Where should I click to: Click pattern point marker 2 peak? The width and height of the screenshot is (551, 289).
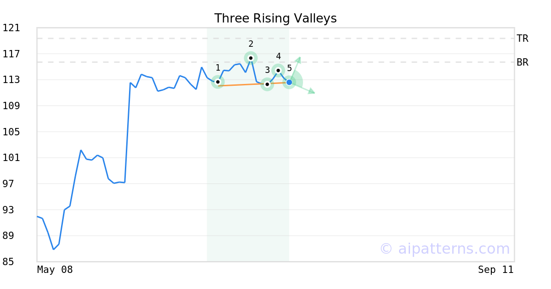tap(251, 58)
